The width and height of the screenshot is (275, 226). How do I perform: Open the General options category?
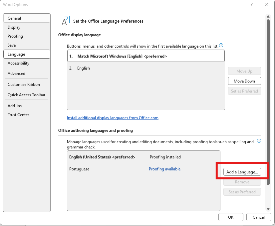click(27, 18)
